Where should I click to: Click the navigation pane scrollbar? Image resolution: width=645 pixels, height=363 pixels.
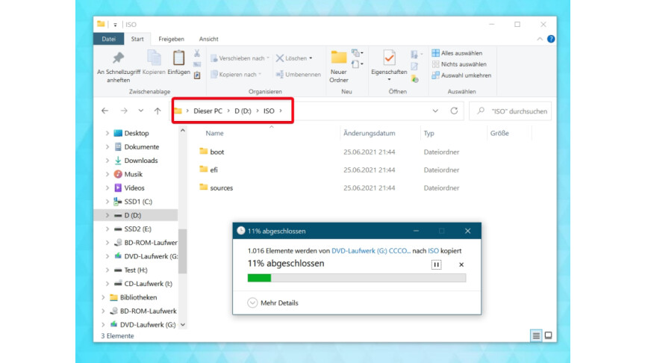pos(183,251)
